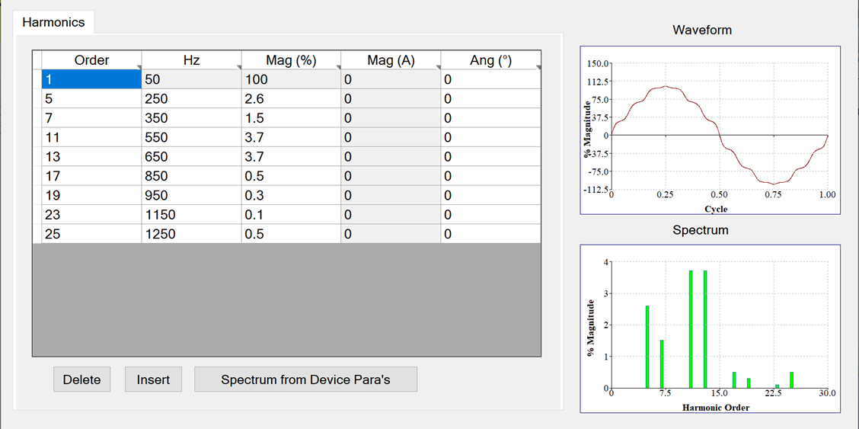This screenshot has width=859, height=429.
Task: Click the Hz cell showing 550
Action: (191, 137)
